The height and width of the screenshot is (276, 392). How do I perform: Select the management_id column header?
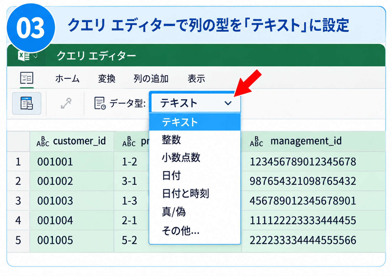[x=314, y=141]
